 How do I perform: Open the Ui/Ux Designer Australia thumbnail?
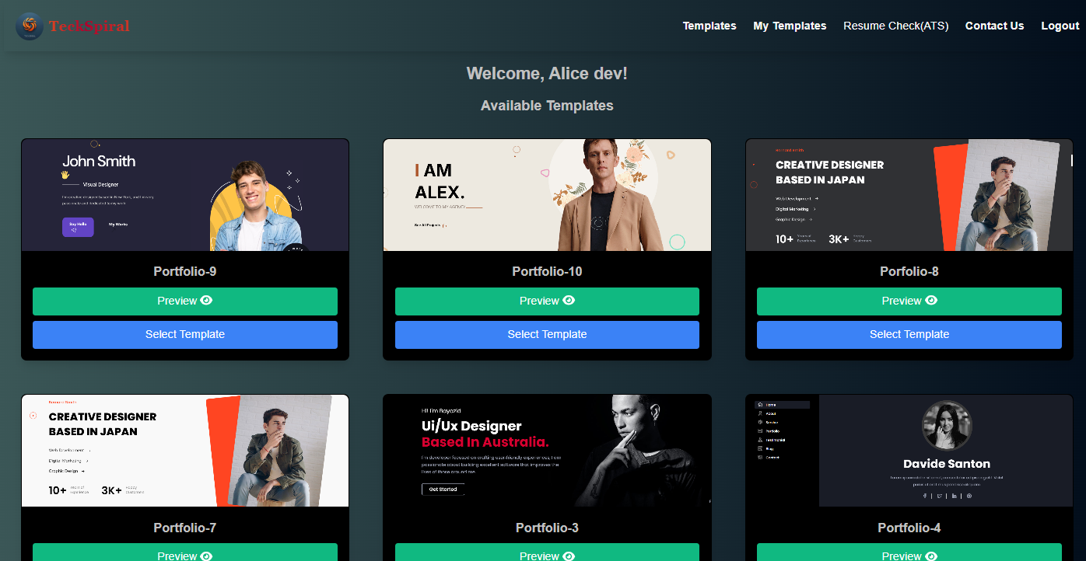pyautogui.click(x=547, y=451)
